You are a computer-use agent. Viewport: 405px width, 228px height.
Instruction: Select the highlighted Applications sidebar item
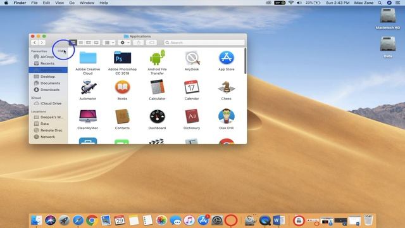(x=48, y=70)
